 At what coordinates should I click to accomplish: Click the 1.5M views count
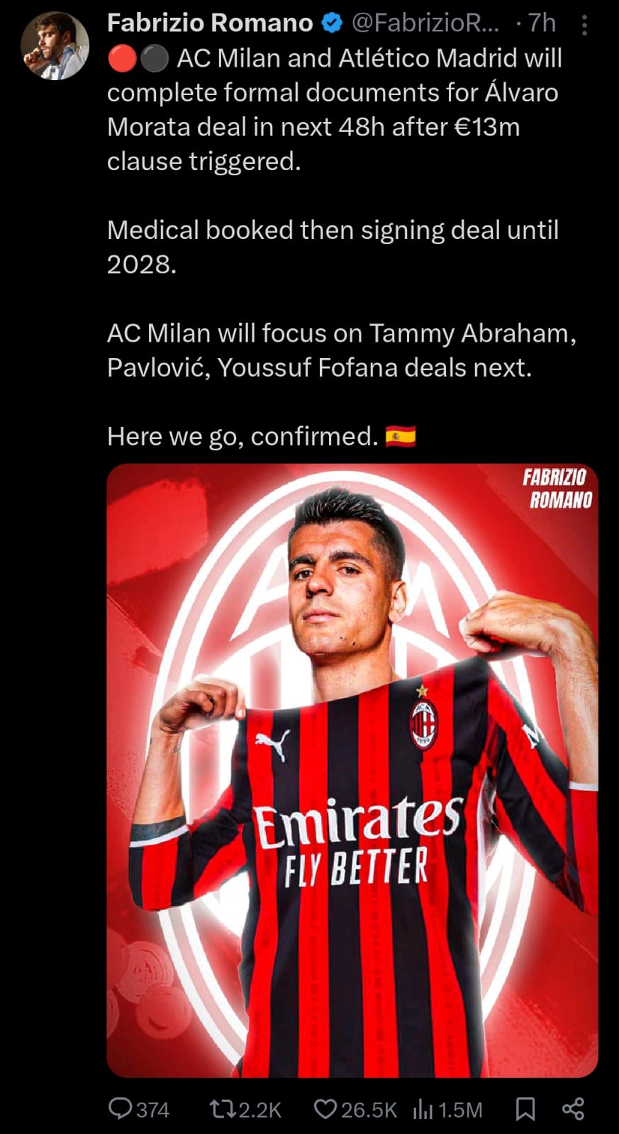[460, 1109]
